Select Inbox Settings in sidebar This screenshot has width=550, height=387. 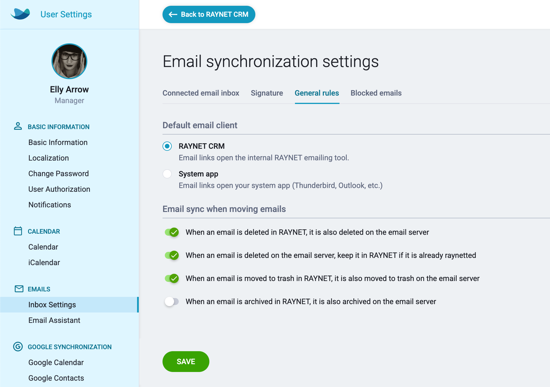pos(69,305)
